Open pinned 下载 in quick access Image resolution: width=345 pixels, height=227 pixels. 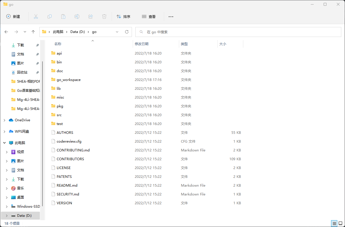tap(21, 45)
